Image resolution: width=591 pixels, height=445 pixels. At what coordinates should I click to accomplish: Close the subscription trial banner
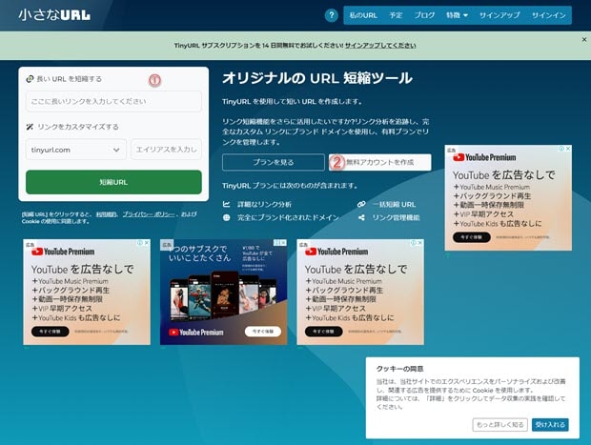click(x=584, y=39)
